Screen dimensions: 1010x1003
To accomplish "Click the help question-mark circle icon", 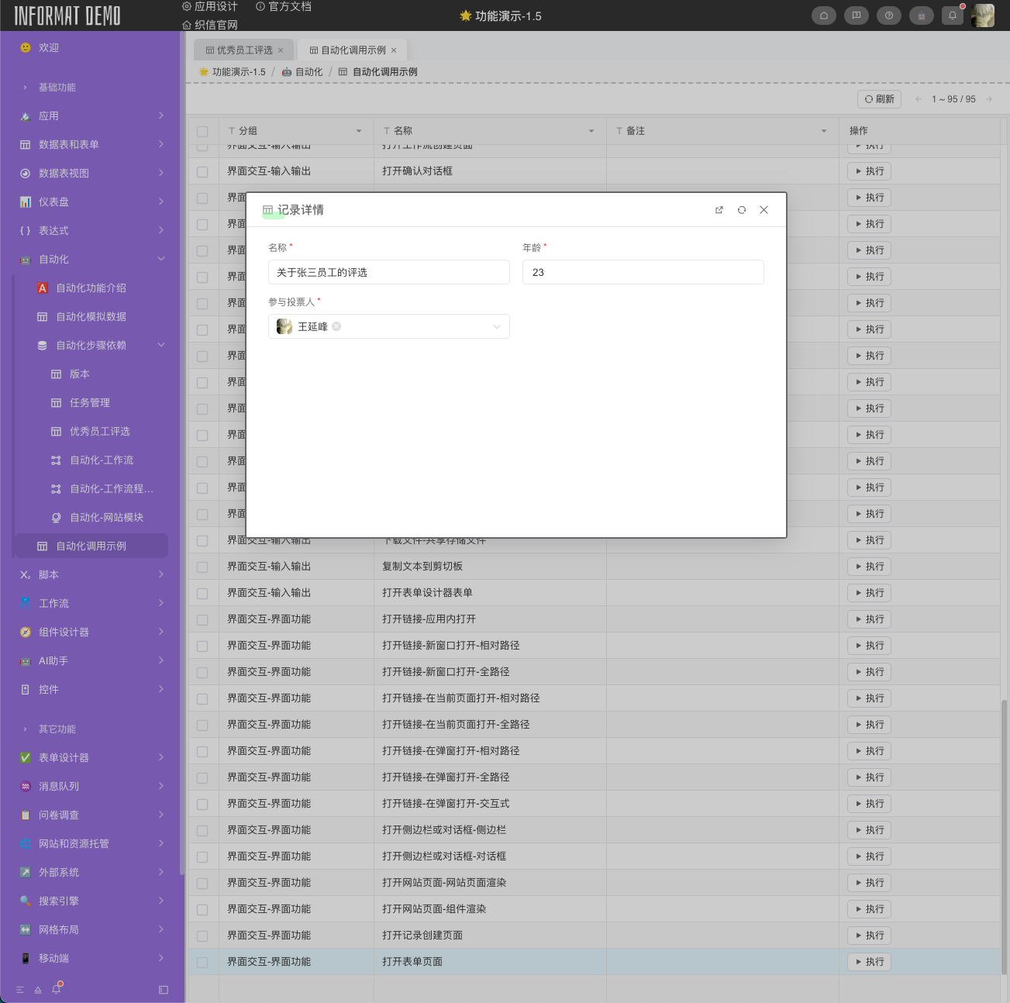I will 888,16.
